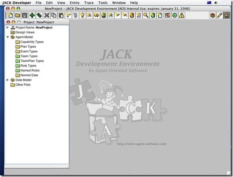Collapse the Agent Model tree node
233x177 pixels.
click(8, 37)
